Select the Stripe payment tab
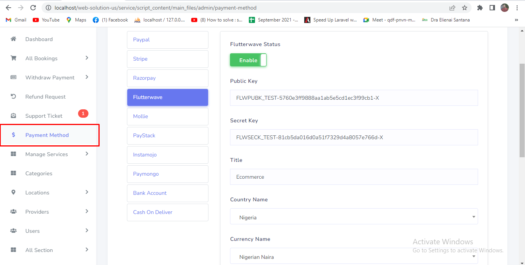 (x=167, y=59)
